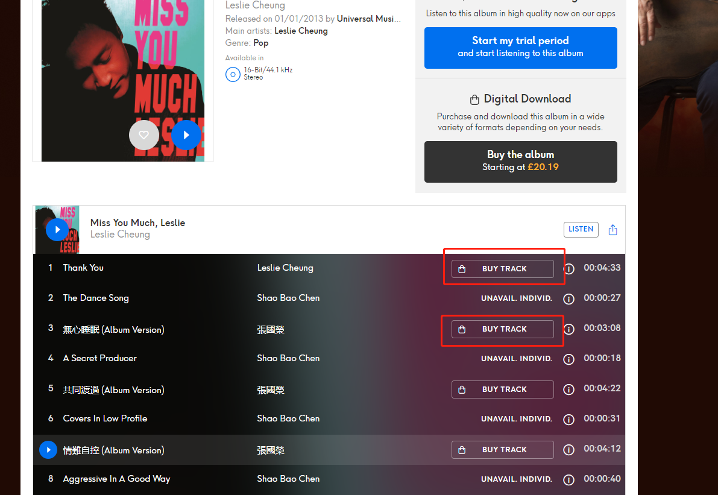Screen dimensions: 718x495
Task: Play track 7 using its blue play button
Action: click(48, 450)
